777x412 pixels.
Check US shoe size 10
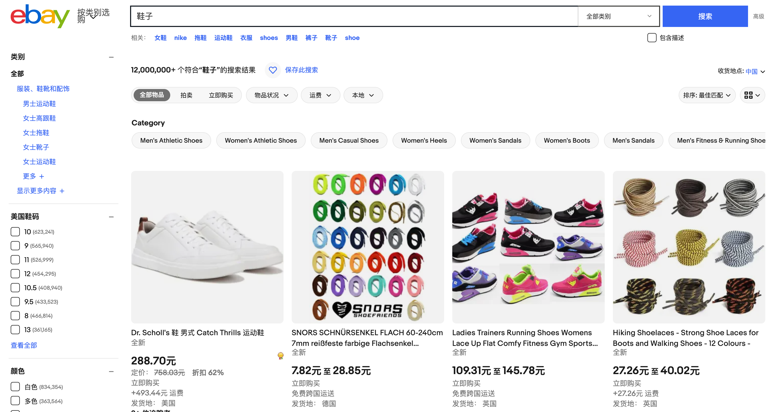click(x=15, y=232)
